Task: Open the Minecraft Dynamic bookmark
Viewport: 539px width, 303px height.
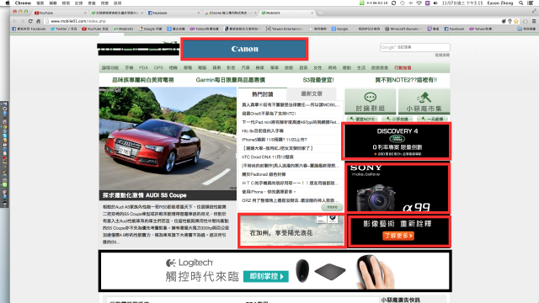Action: pos(403,29)
